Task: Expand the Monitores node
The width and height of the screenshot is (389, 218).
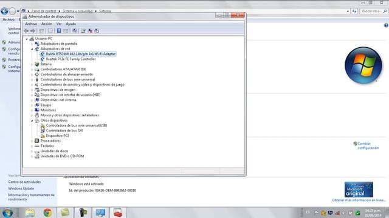Action: point(32,110)
